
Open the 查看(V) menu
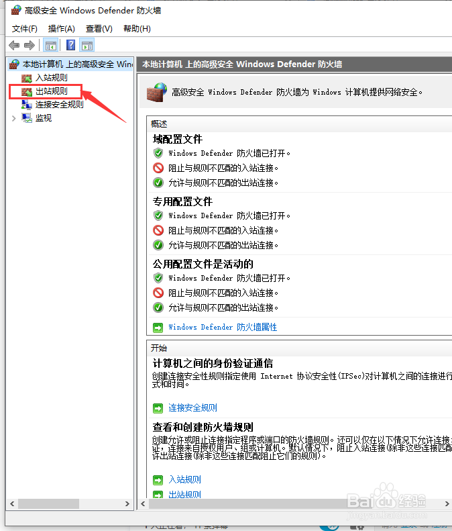point(99,29)
